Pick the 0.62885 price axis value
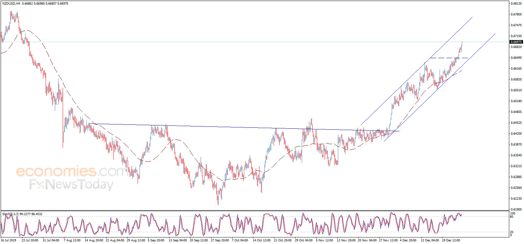Screen dimensions: 524x244 516,177
